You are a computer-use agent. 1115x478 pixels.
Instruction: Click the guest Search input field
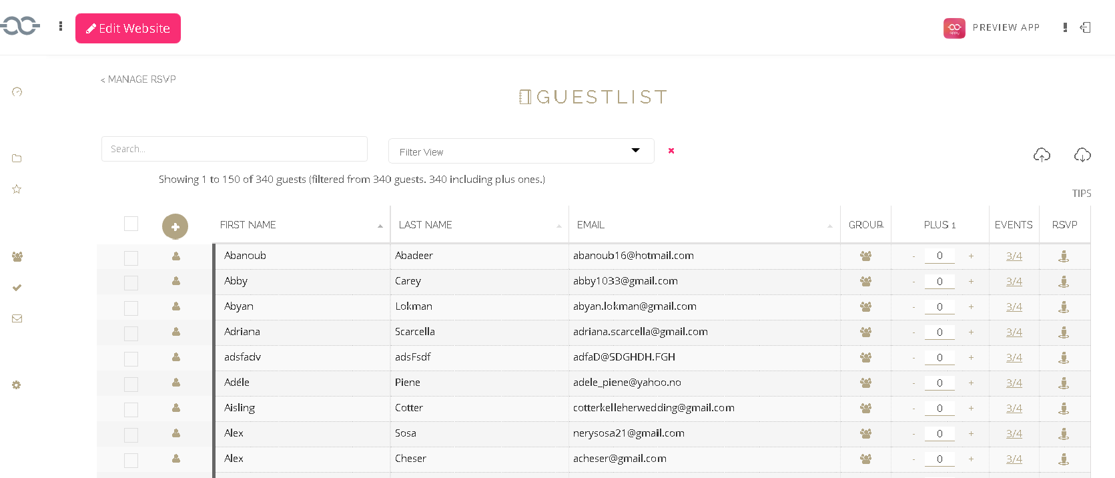[x=234, y=149]
